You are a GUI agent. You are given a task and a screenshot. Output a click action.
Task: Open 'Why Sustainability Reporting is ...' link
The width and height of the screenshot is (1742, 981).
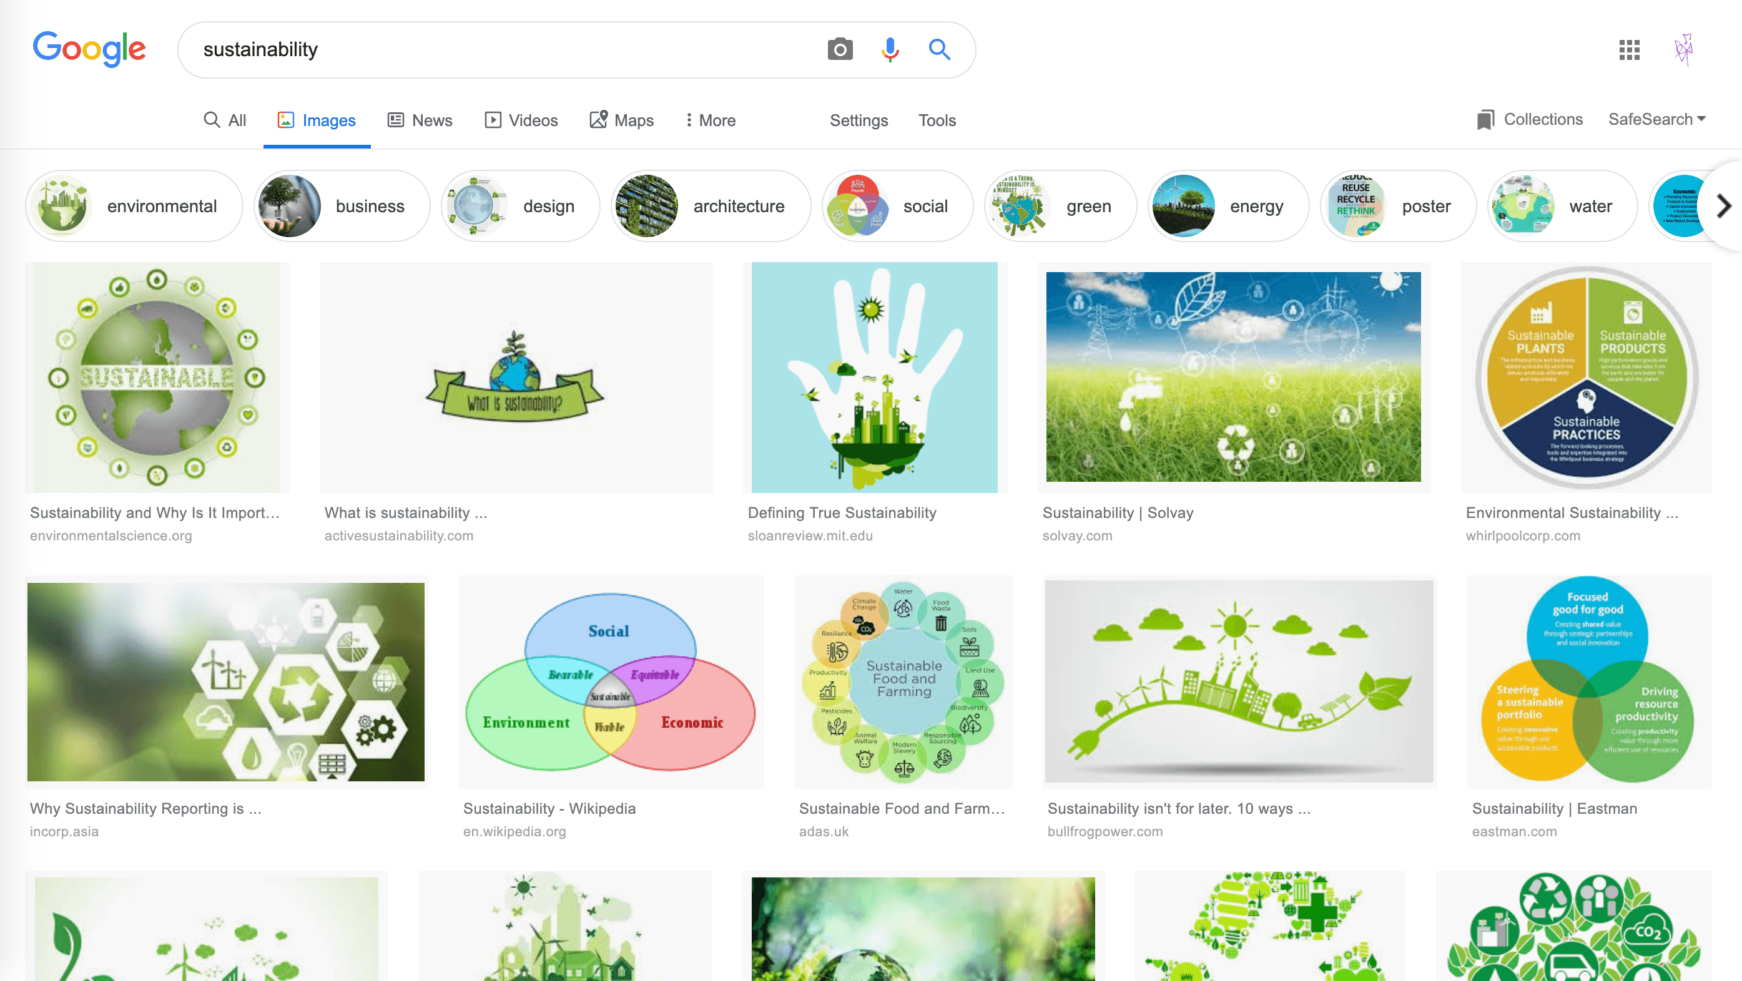[145, 809]
